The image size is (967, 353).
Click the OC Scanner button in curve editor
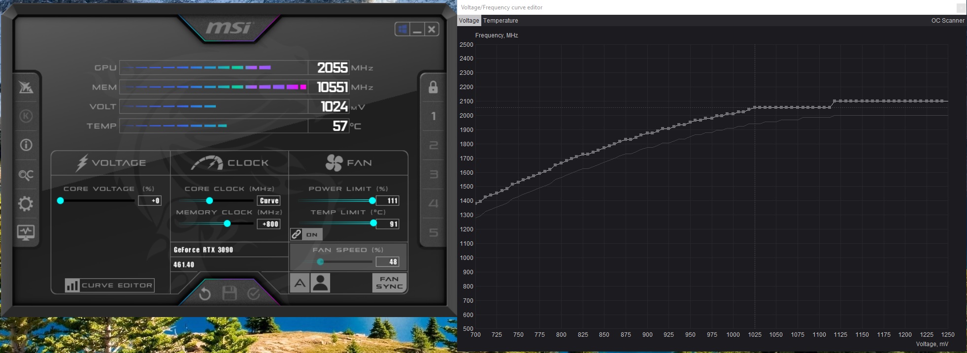pos(947,21)
